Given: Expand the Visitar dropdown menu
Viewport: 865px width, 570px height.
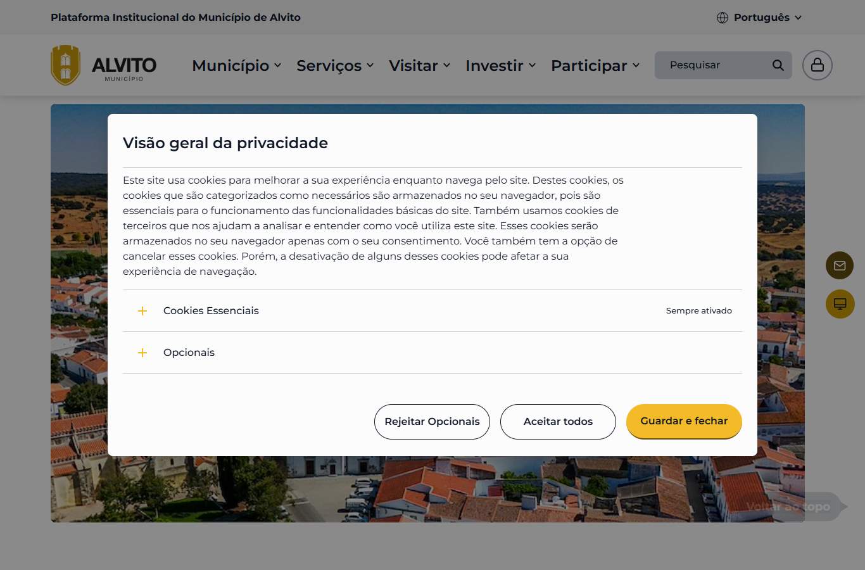Looking at the screenshot, I should (x=420, y=65).
